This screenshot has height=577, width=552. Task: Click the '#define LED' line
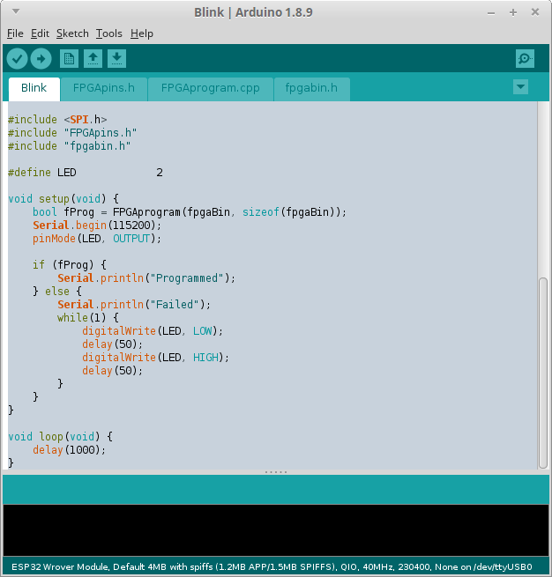86,173
